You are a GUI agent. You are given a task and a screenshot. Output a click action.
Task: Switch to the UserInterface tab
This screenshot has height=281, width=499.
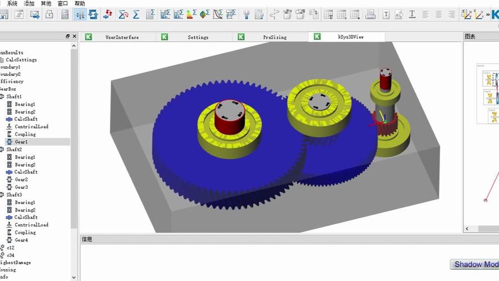(122, 37)
